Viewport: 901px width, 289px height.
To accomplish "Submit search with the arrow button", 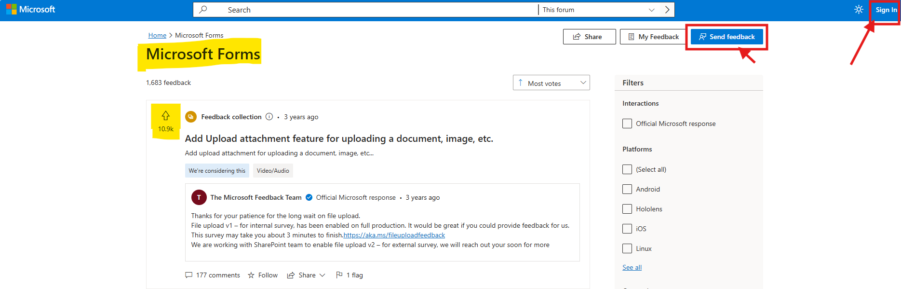I will click(x=667, y=10).
